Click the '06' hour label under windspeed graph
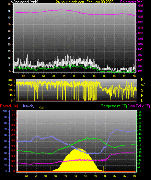151x180 pixels. point(43,76)
